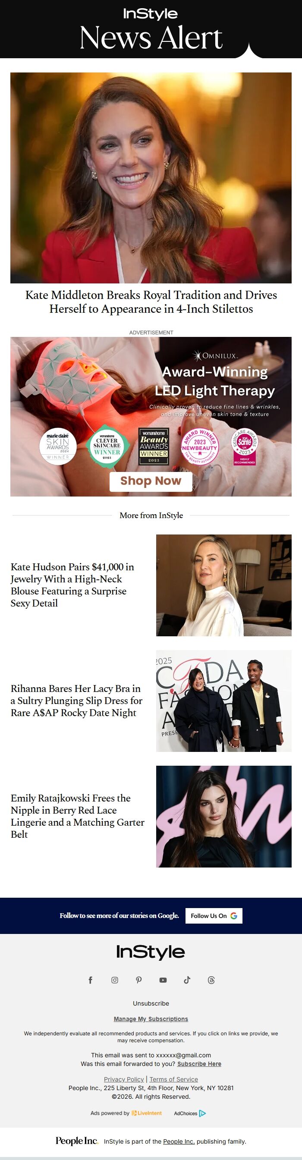Click the Emily Ratajkowski thumbnail image

(223, 817)
